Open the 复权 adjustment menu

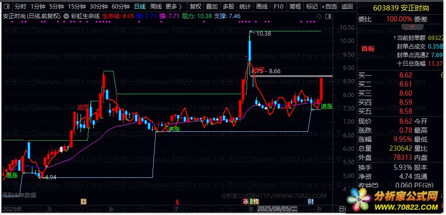tap(195, 7)
